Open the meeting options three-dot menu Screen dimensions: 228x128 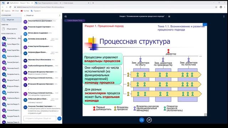click(x=224, y=17)
